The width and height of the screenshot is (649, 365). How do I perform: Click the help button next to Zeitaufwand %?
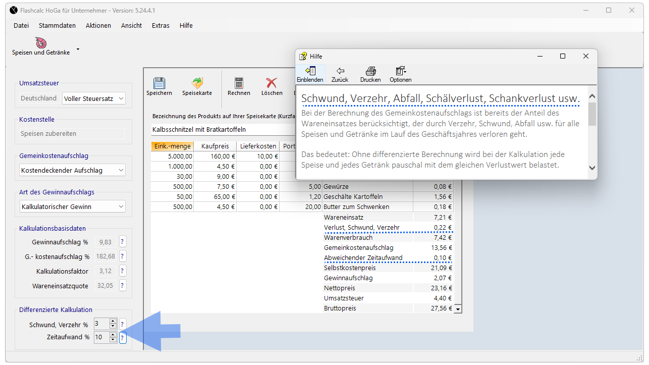tap(123, 338)
